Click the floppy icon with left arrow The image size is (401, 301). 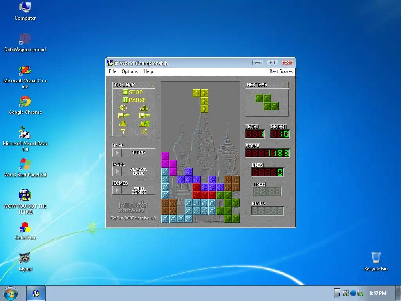(123, 116)
